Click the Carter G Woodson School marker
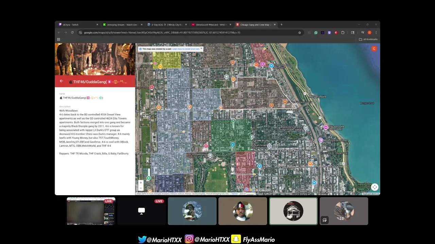 pos(227,76)
